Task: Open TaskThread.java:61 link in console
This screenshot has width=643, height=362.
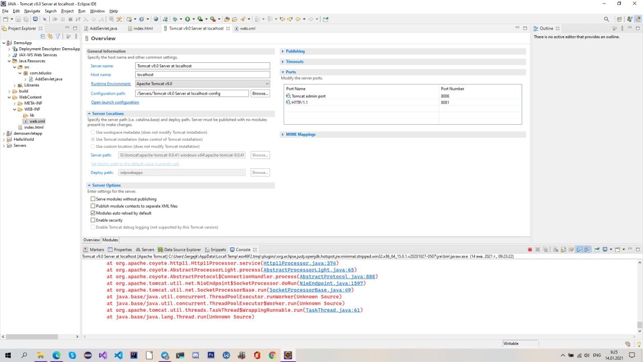Action: point(333,310)
